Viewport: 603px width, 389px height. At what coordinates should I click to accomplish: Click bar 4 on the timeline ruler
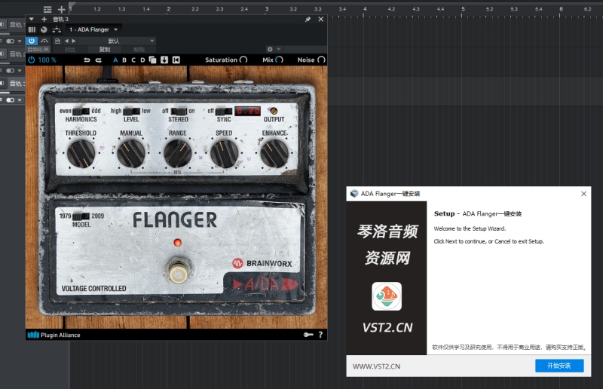pos(365,9)
